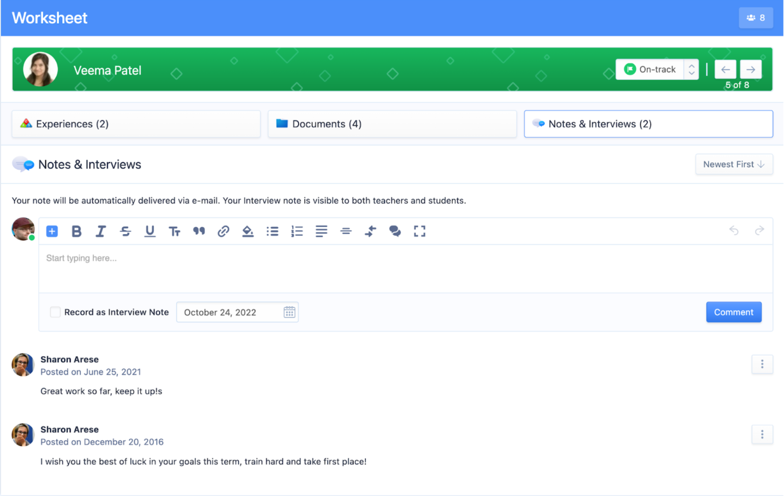Open options menu for June 25, 2021 note
This screenshot has height=496, width=784.
[762, 364]
